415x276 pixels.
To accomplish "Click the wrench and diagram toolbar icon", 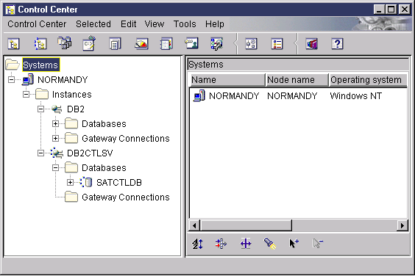I will point(217,44).
